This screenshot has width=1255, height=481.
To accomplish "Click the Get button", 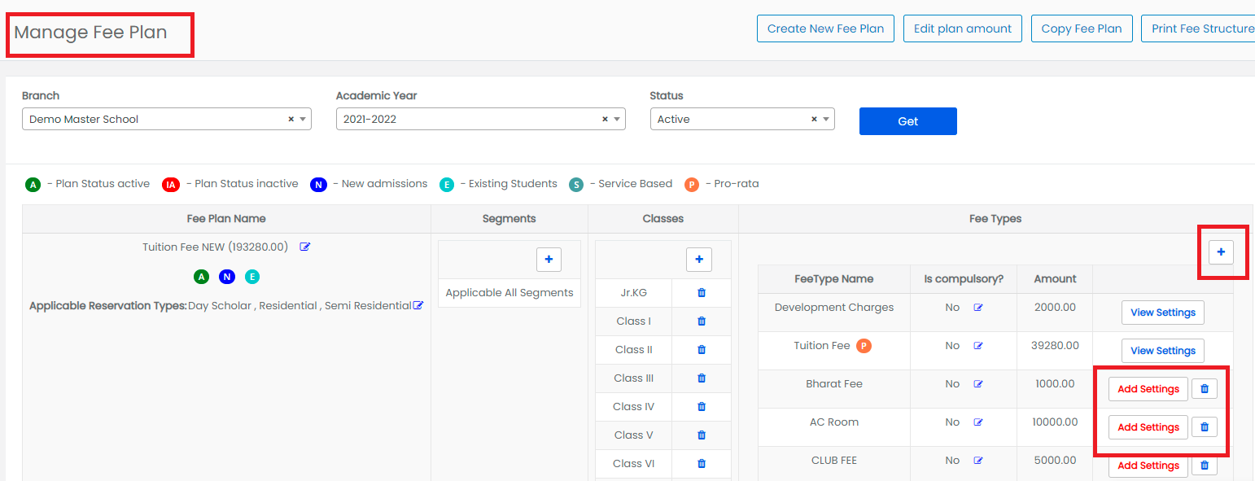I will point(907,121).
